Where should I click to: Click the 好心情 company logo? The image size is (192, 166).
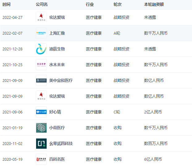tap(41, 112)
